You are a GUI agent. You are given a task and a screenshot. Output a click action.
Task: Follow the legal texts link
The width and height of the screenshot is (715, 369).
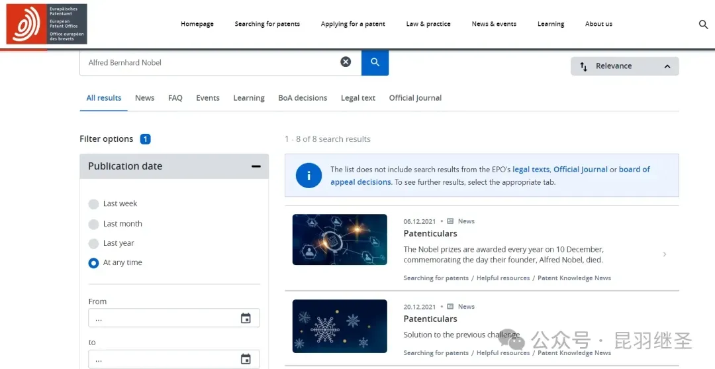coord(530,170)
